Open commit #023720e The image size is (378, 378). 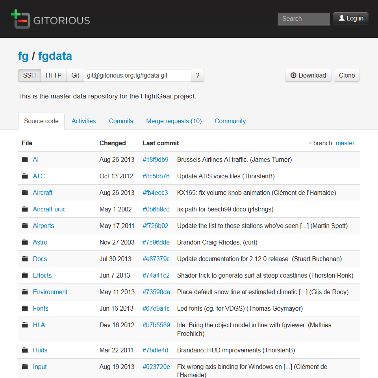click(156, 367)
